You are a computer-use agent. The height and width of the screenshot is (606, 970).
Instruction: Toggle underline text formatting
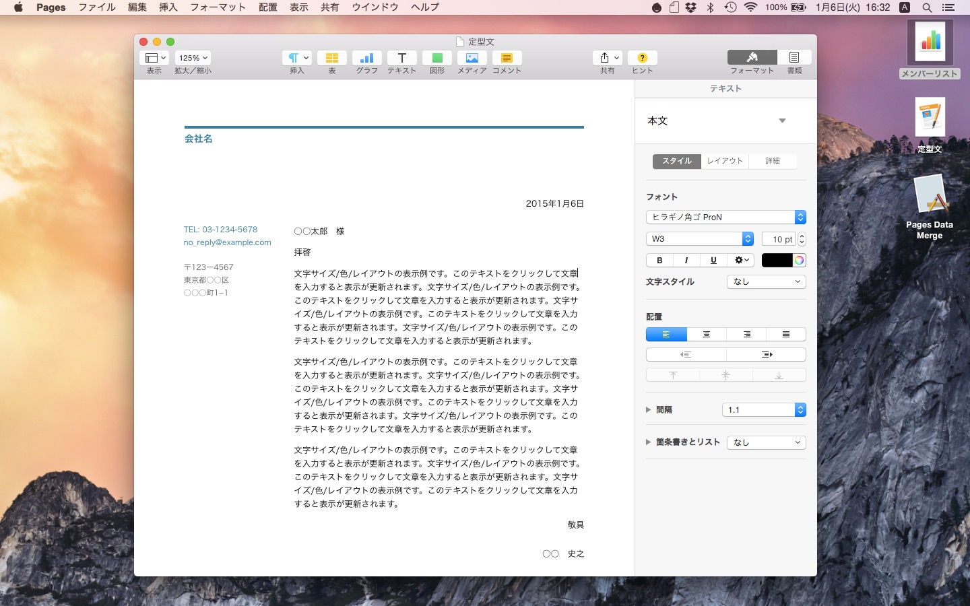tap(714, 260)
